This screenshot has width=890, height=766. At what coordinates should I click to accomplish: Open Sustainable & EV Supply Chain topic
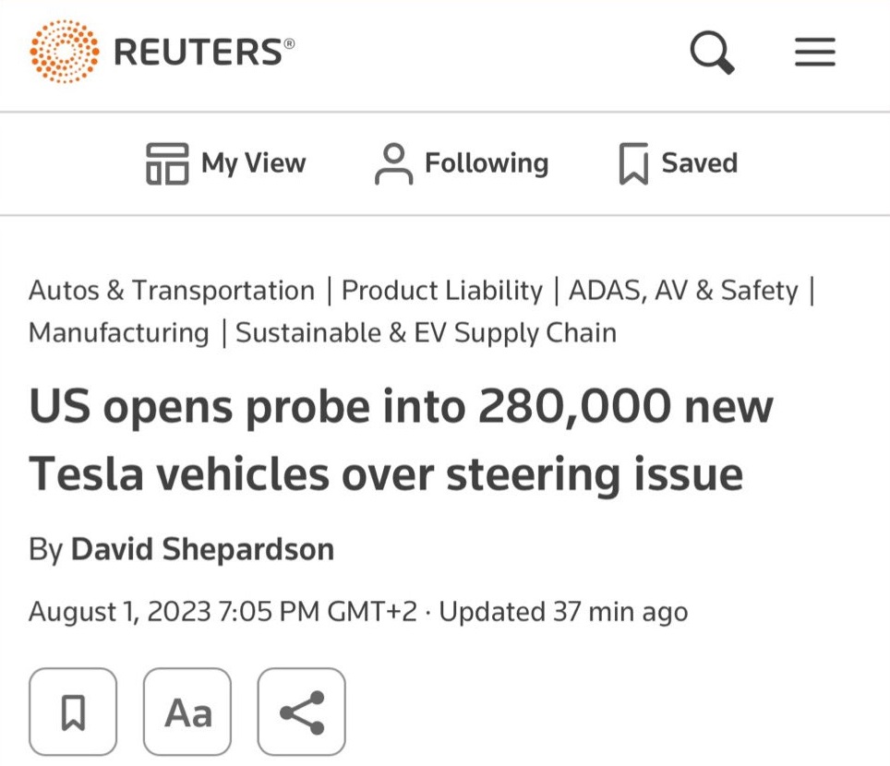tap(427, 332)
